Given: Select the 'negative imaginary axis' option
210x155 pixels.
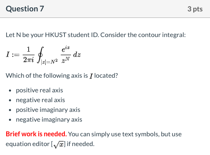Looking at the screenshot, I should point(49,120).
